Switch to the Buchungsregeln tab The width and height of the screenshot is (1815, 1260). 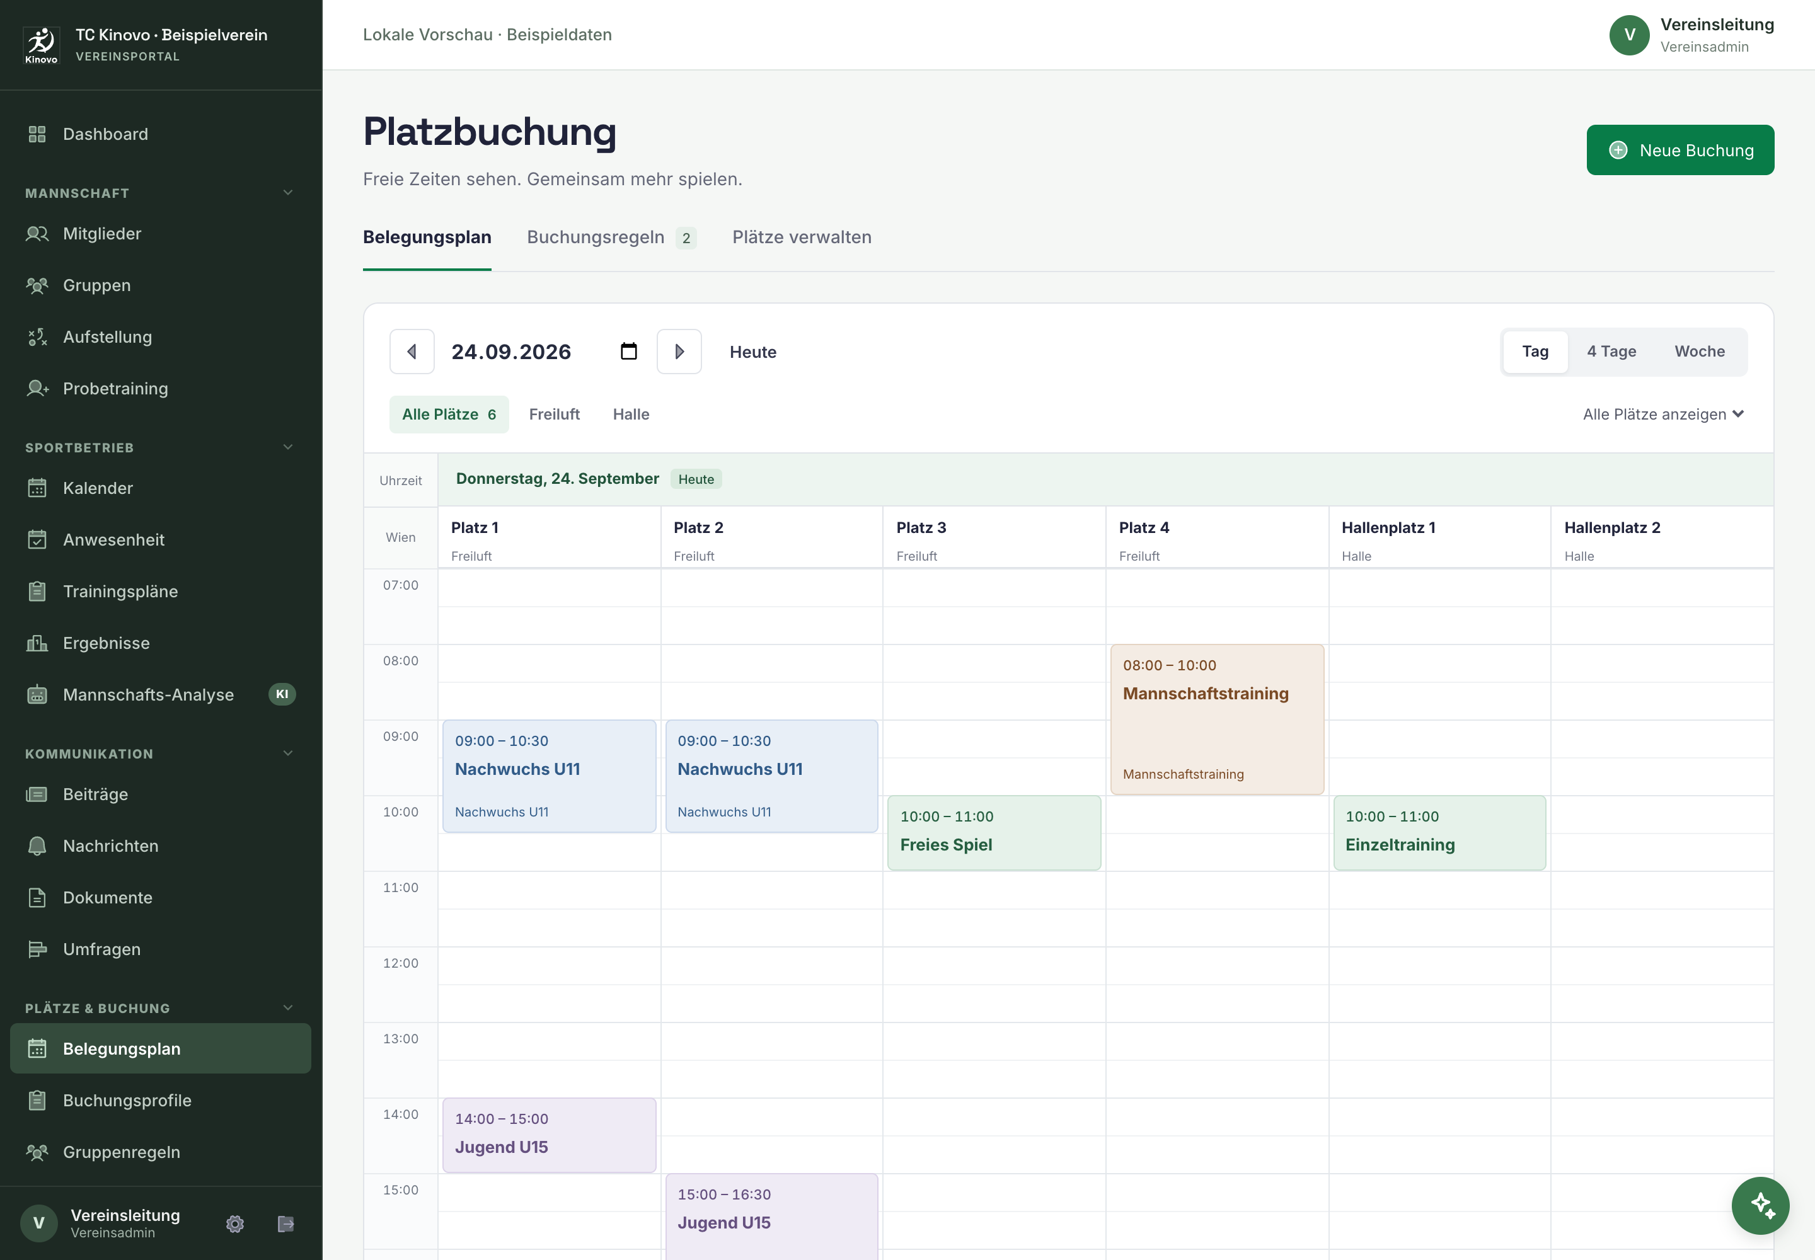[x=611, y=238]
